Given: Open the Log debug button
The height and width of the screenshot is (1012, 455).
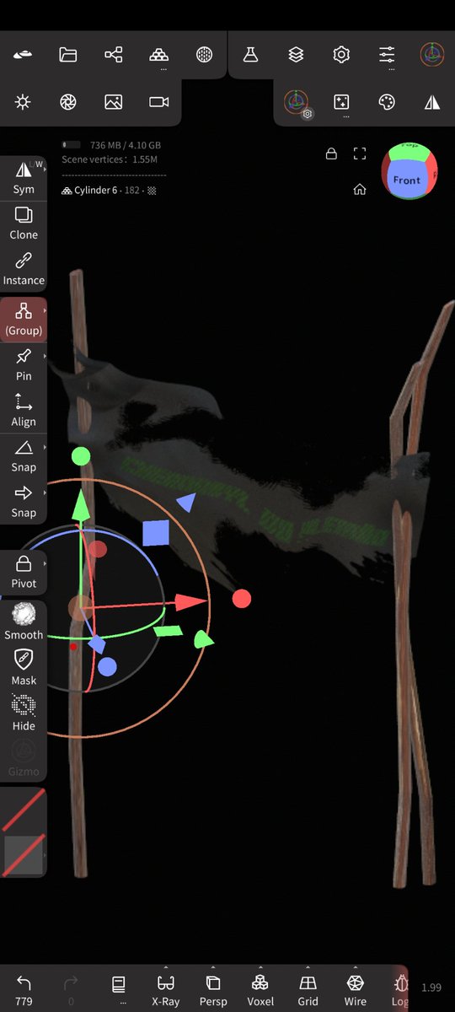Looking at the screenshot, I should tap(400, 989).
